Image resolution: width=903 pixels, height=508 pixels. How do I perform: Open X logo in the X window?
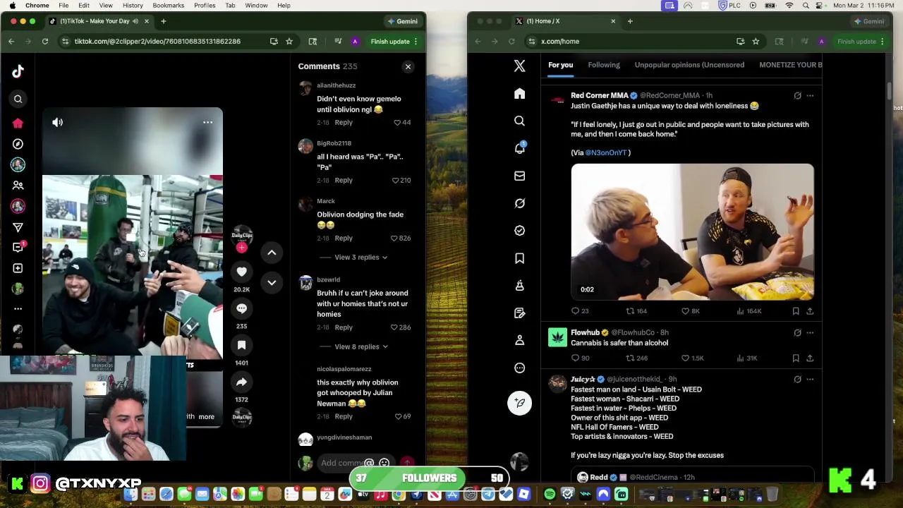click(519, 66)
